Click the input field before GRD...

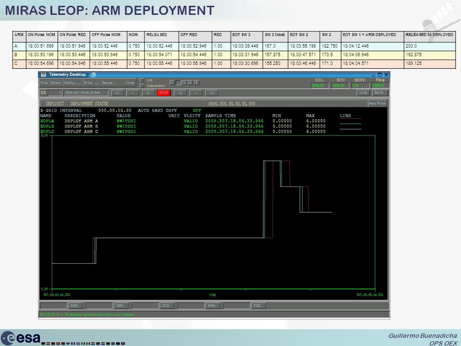[x=99, y=306]
